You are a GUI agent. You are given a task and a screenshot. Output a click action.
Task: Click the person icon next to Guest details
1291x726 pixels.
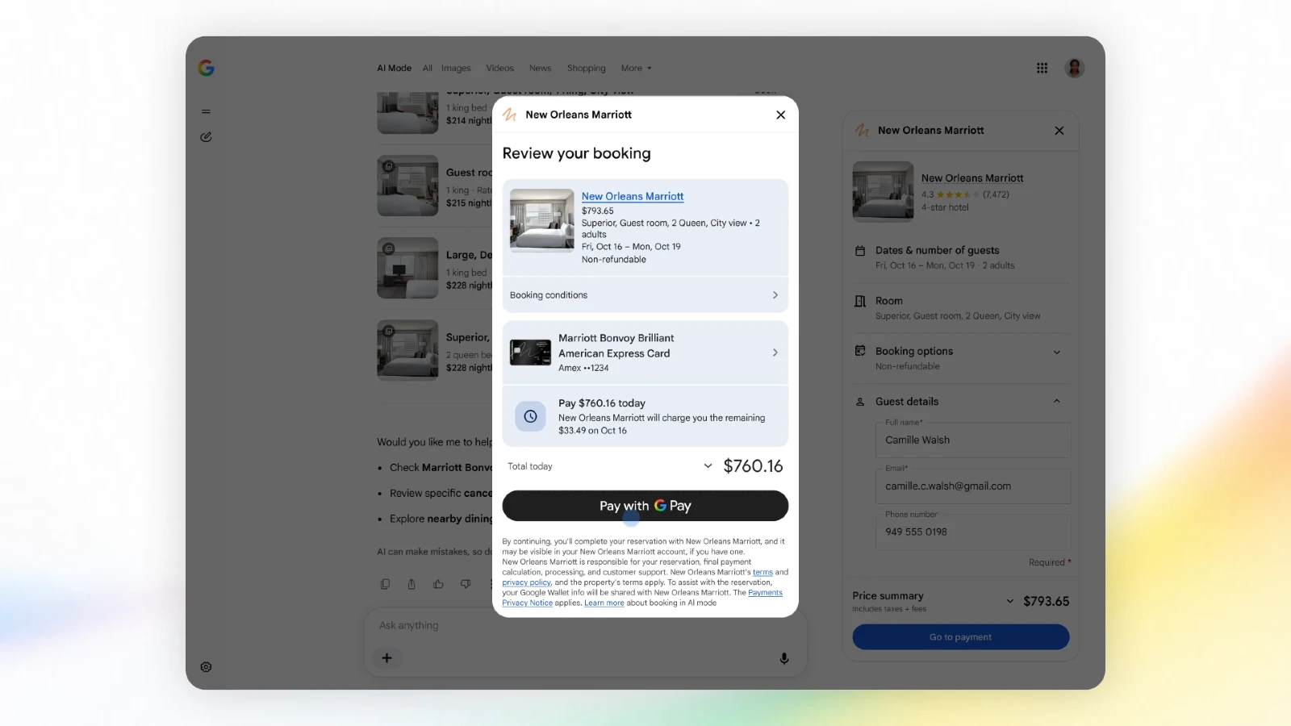click(860, 402)
